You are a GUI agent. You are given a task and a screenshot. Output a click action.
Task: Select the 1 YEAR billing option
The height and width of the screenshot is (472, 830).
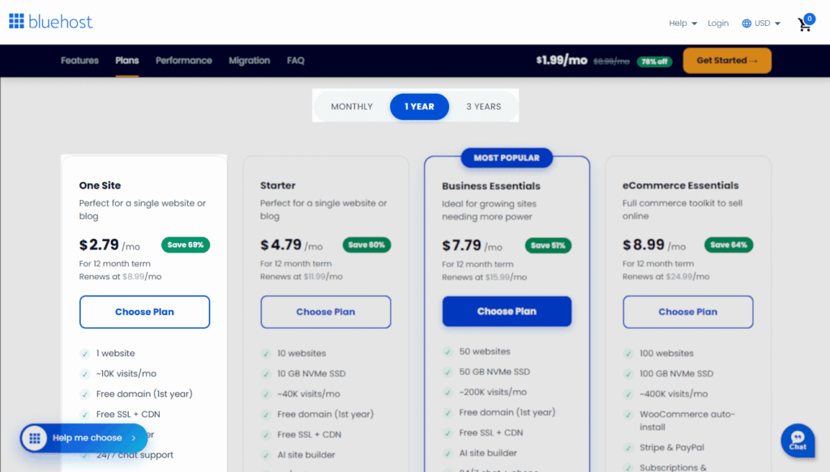click(419, 106)
